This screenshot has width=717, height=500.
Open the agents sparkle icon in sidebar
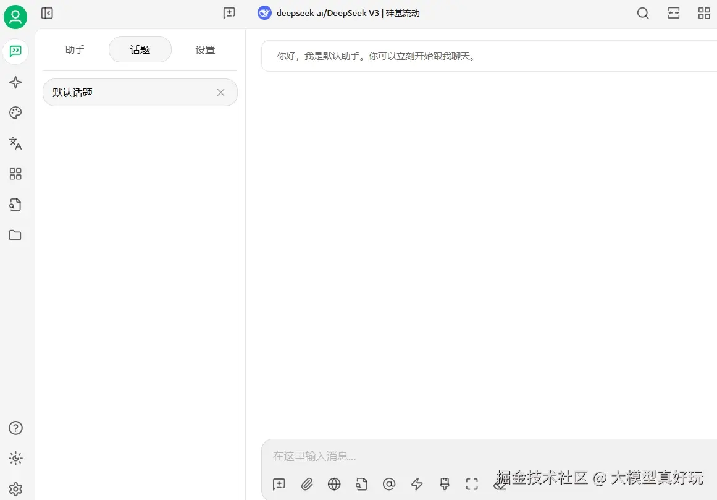click(15, 82)
